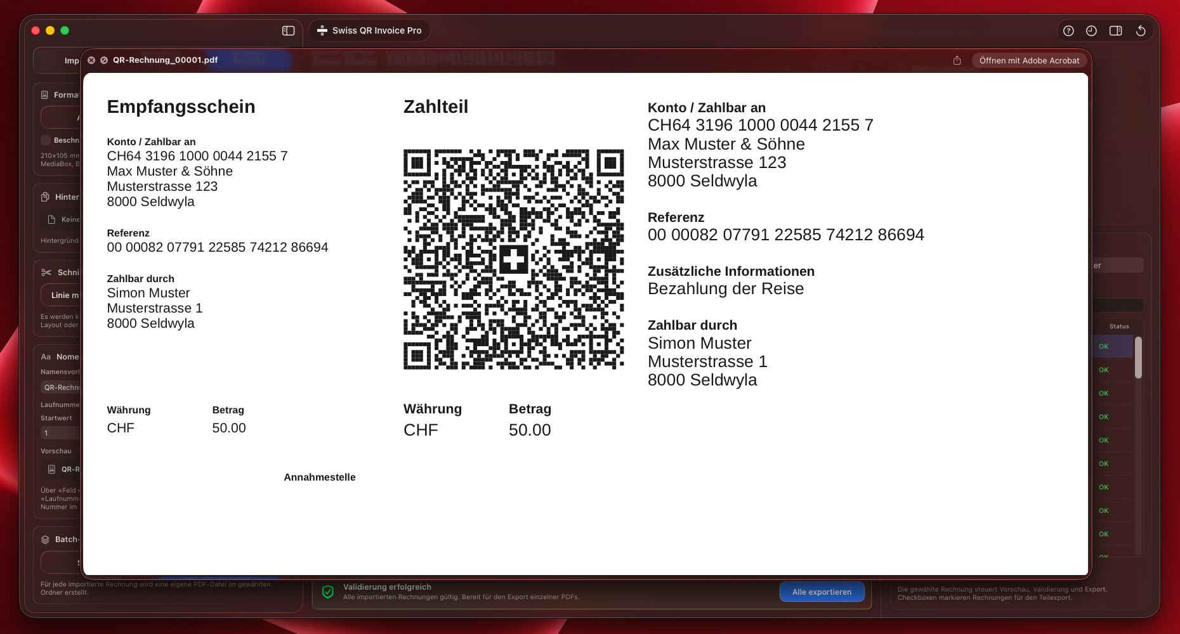Click the Batch section layers icon
Image resolution: width=1180 pixels, height=634 pixels.
point(45,539)
